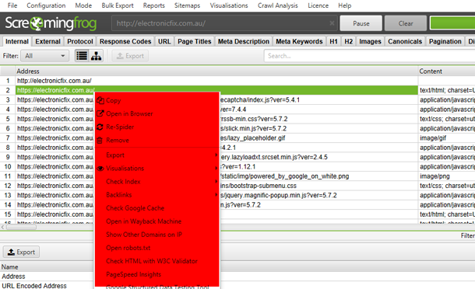The image size is (475, 289).
Task: Switch to the External tab
Action: pyautogui.click(x=47, y=41)
